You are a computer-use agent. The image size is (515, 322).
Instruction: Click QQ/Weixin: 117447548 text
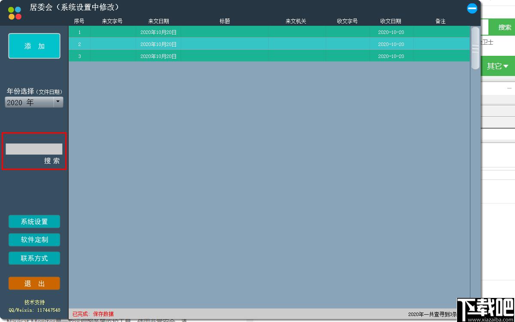[34, 310]
